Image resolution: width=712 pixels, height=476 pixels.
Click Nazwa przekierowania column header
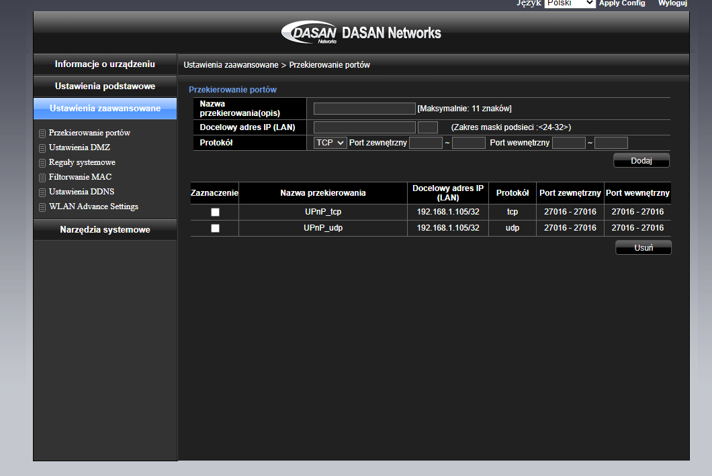[323, 193]
